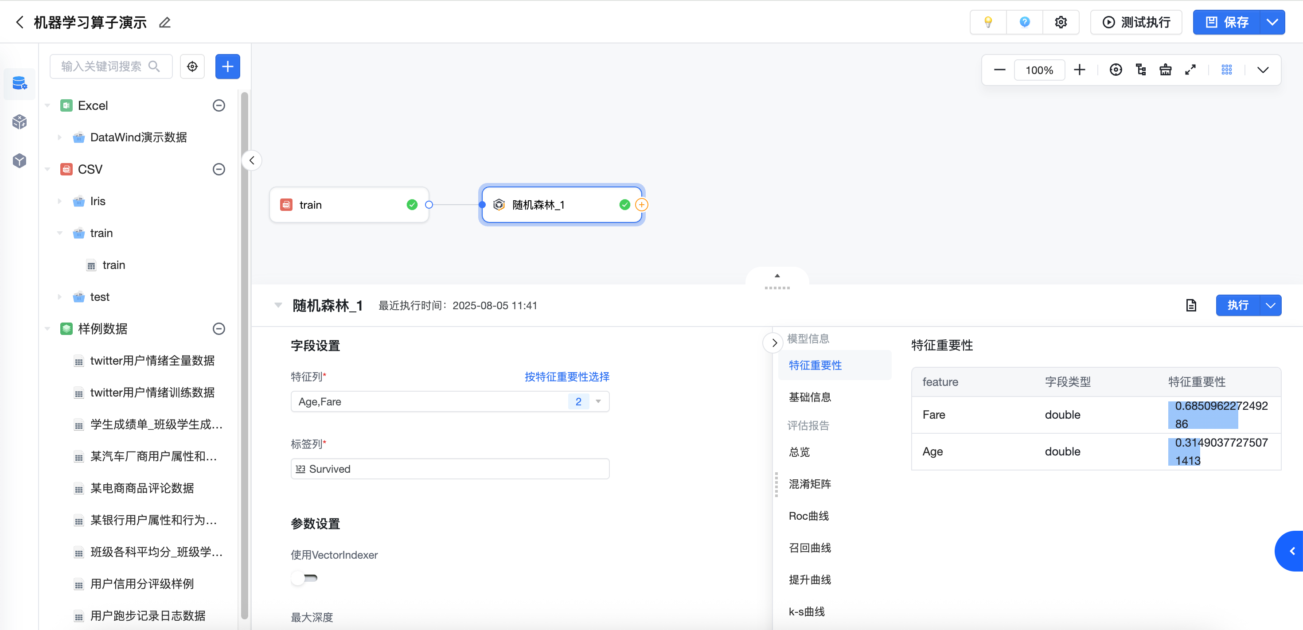The image size is (1303, 630).
Task: Open the operators cube sidebar icon
Action: [20, 122]
